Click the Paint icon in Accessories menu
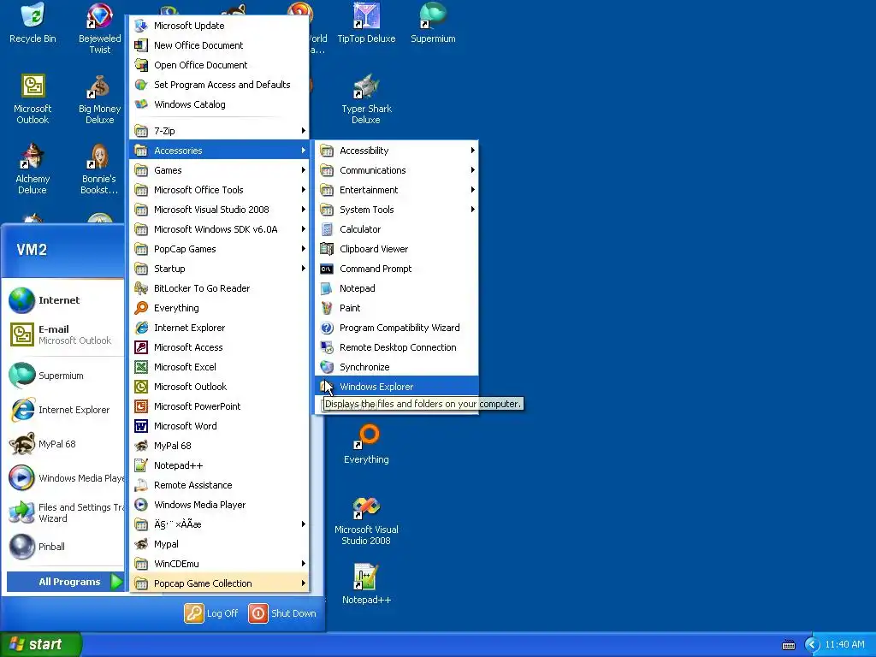This screenshot has height=657, width=876. (327, 308)
